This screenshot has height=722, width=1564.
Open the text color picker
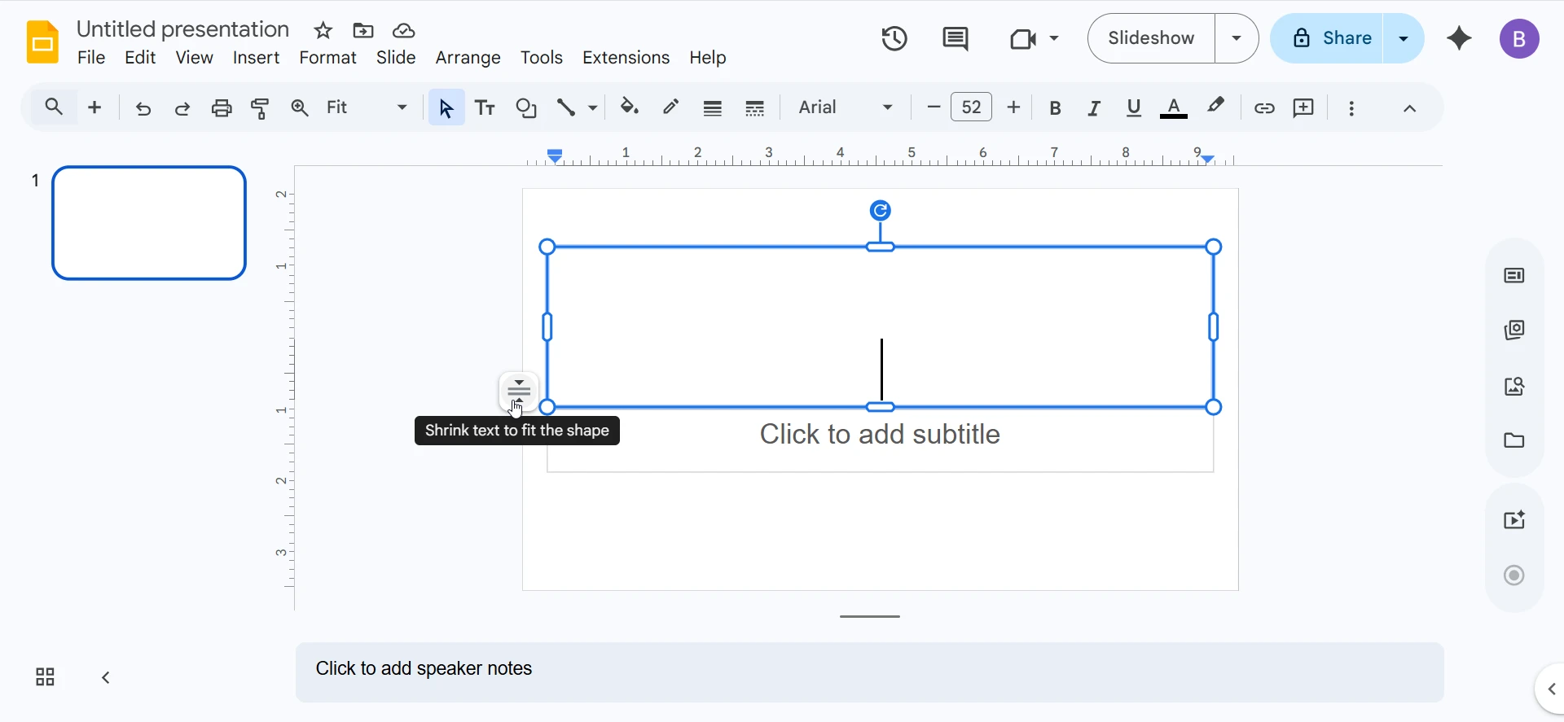pyautogui.click(x=1174, y=108)
